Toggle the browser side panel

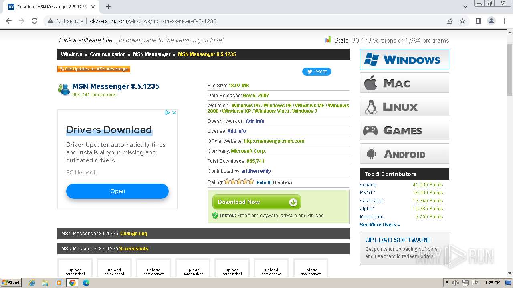pos(478,21)
